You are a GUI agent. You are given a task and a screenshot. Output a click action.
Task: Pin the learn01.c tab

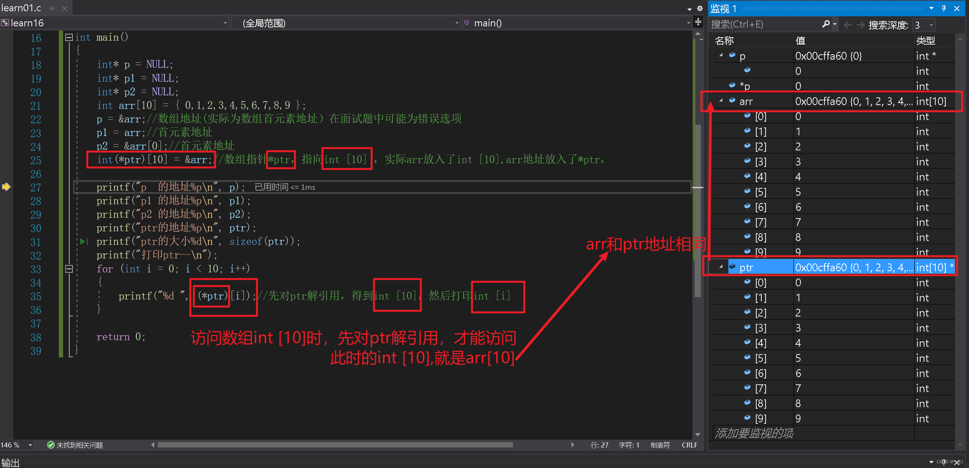(52, 8)
